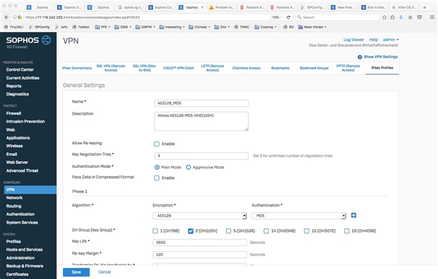Viewport: 438px width, 279px height.
Task: Select Aggressive Mode authentication
Action: [189, 167]
